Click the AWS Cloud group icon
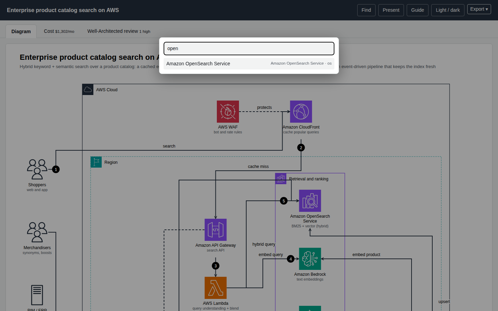 (x=88, y=89)
